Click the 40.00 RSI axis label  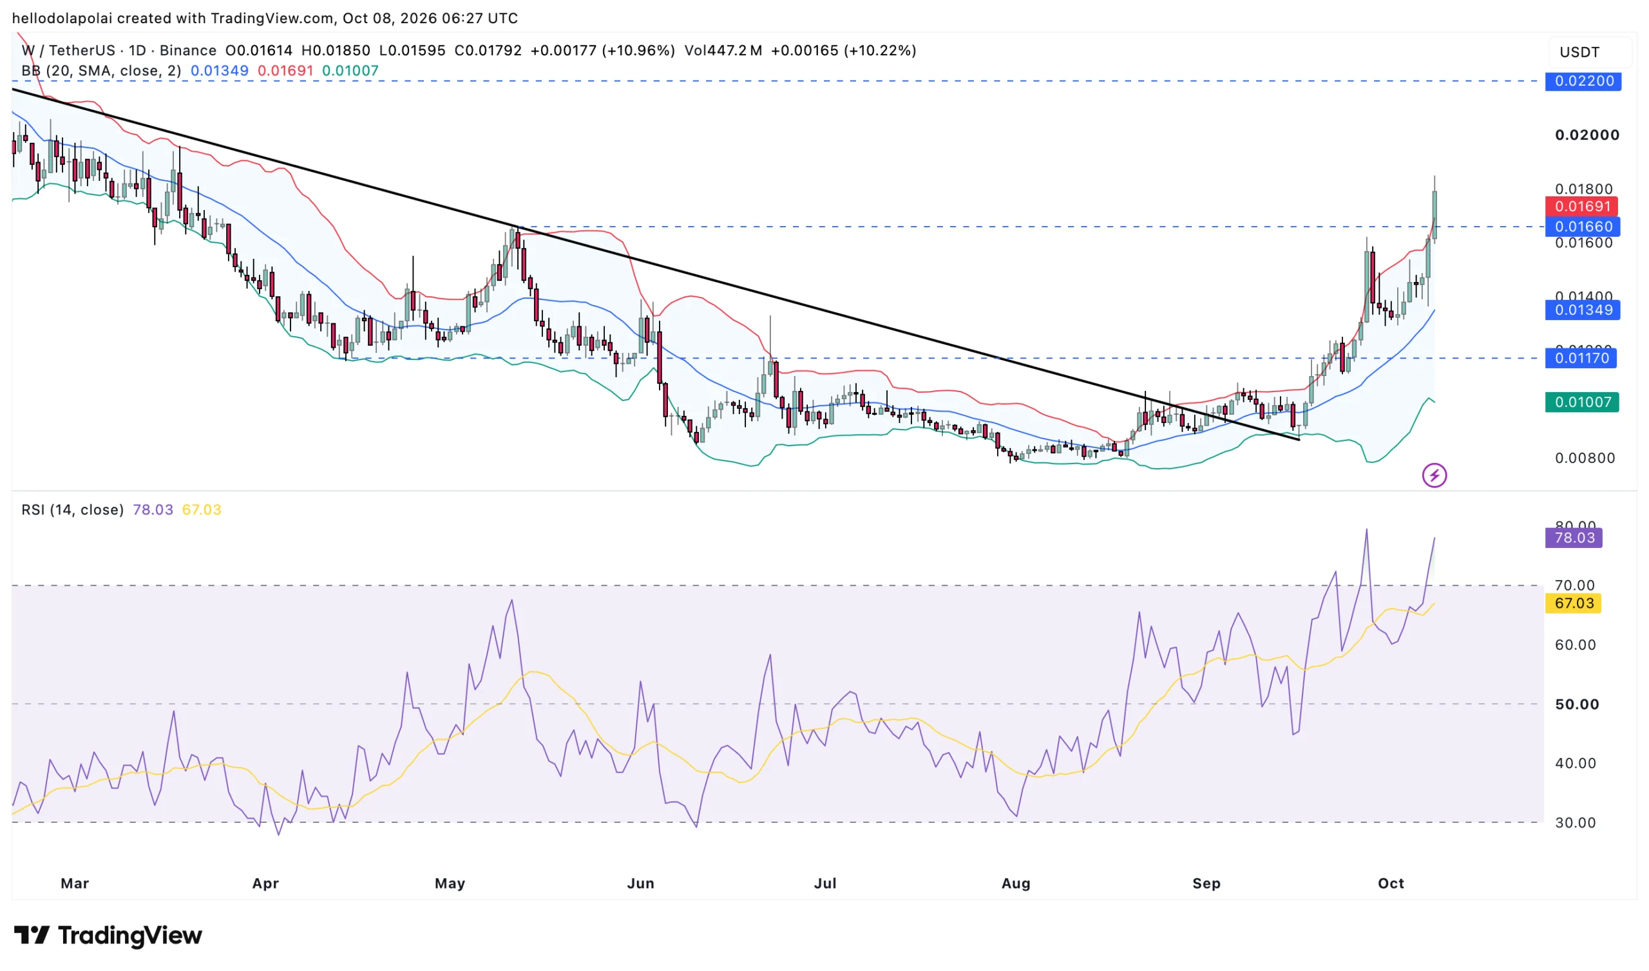coord(1576,764)
